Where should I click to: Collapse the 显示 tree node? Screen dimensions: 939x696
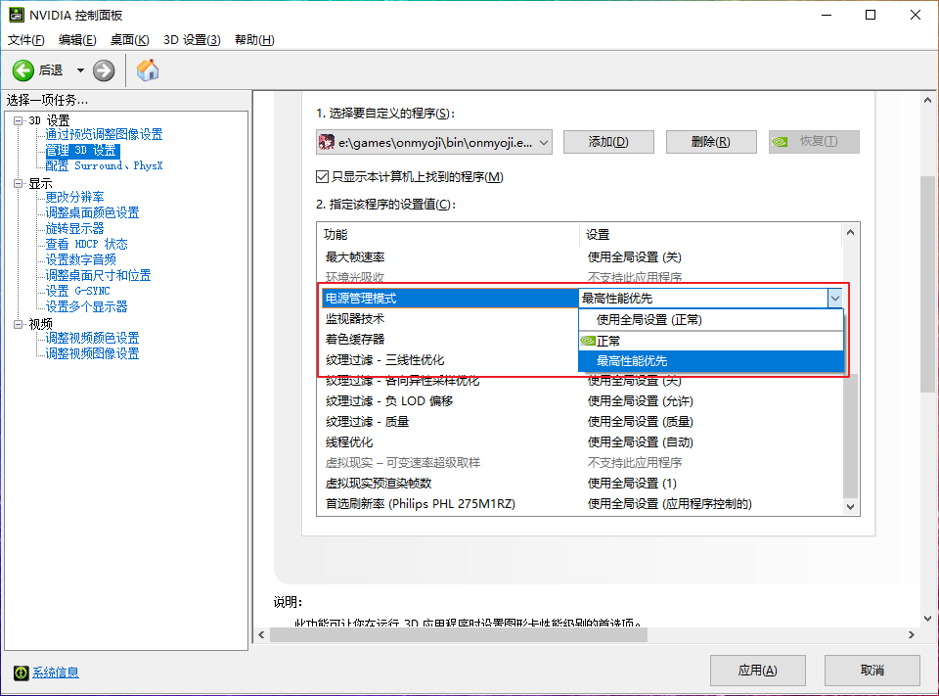coord(18,183)
